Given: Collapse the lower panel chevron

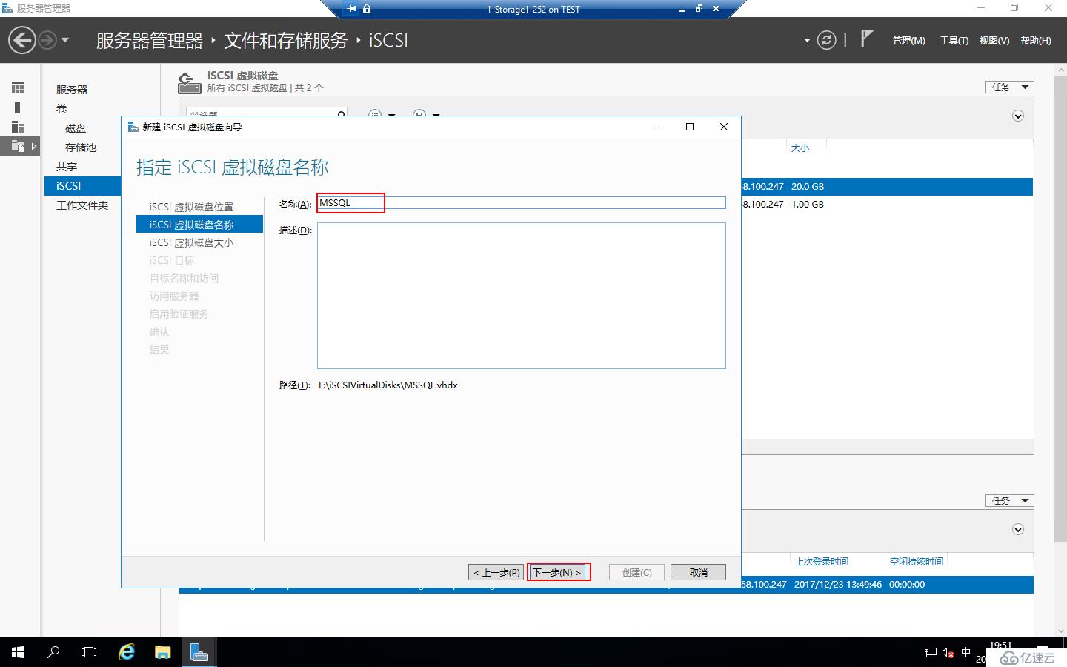Looking at the screenshot, I should 1018,529.
